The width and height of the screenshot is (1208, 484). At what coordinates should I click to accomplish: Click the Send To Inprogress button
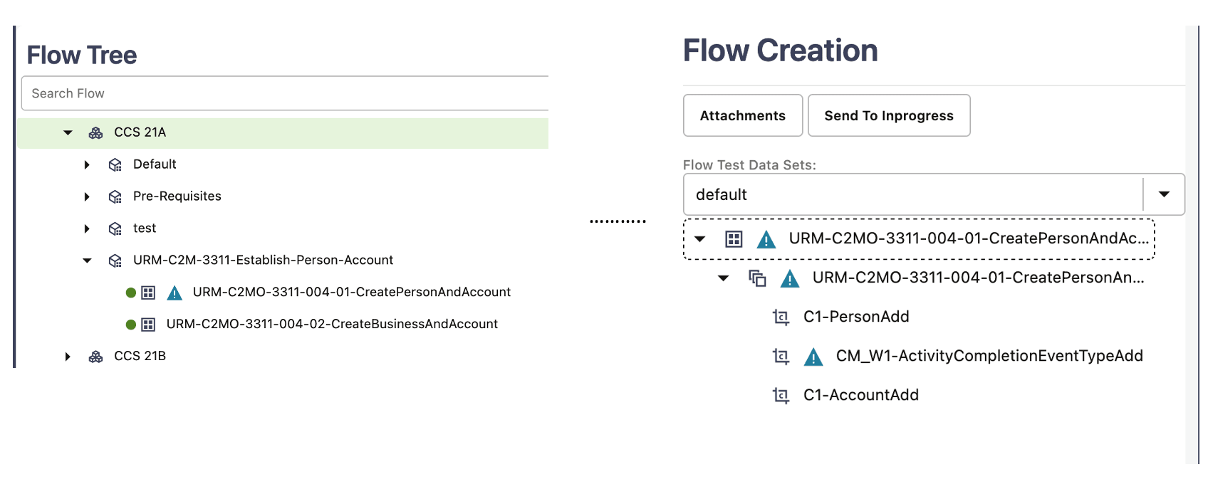888,115
